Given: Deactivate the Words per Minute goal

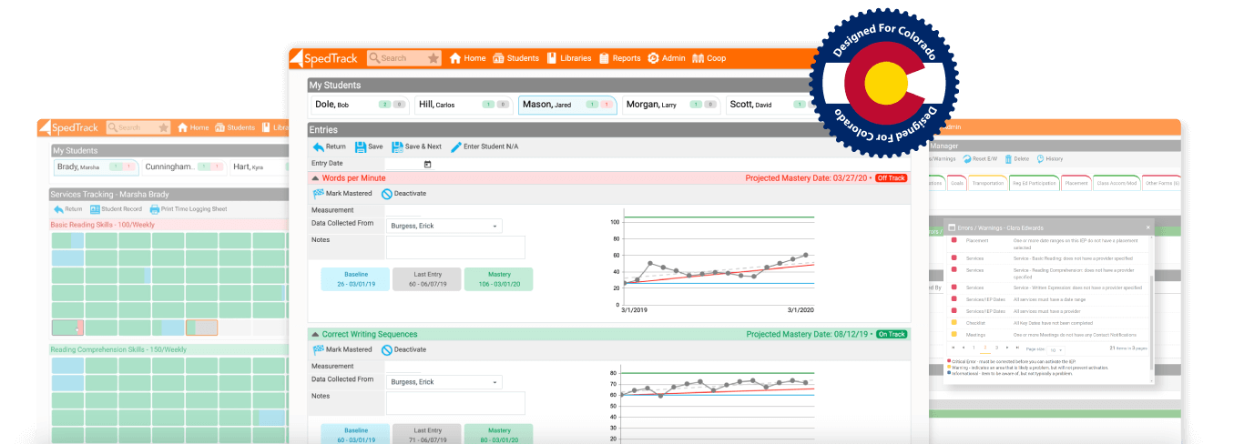Looking at the screenshot, I should 403,194.
